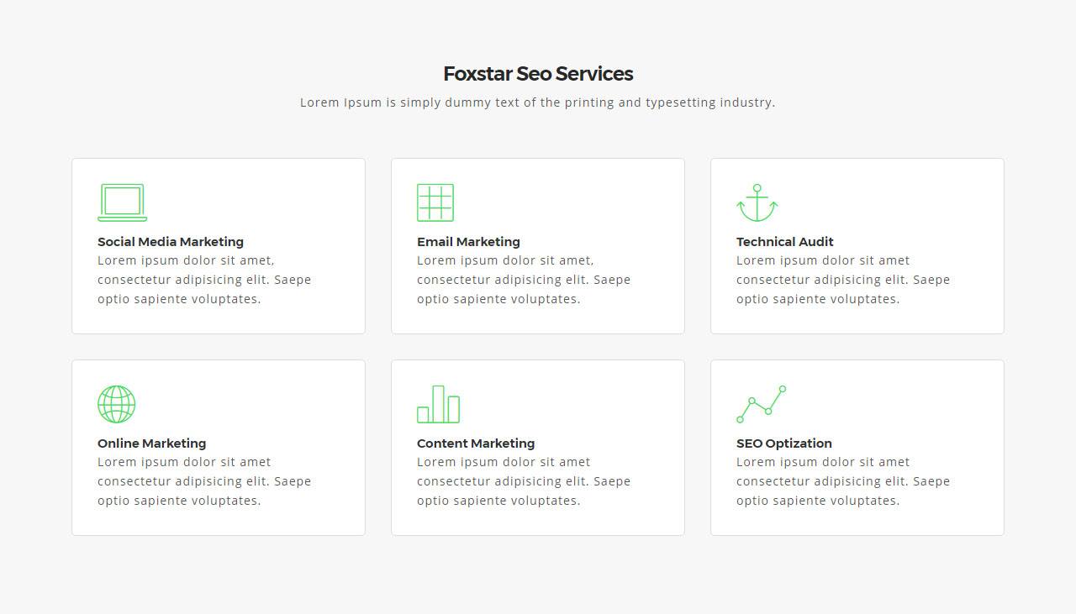The width and height of the screenshot is (1076, 614).
Task: Click the line graph icon for SEO Optization
Action: (762, 404)
